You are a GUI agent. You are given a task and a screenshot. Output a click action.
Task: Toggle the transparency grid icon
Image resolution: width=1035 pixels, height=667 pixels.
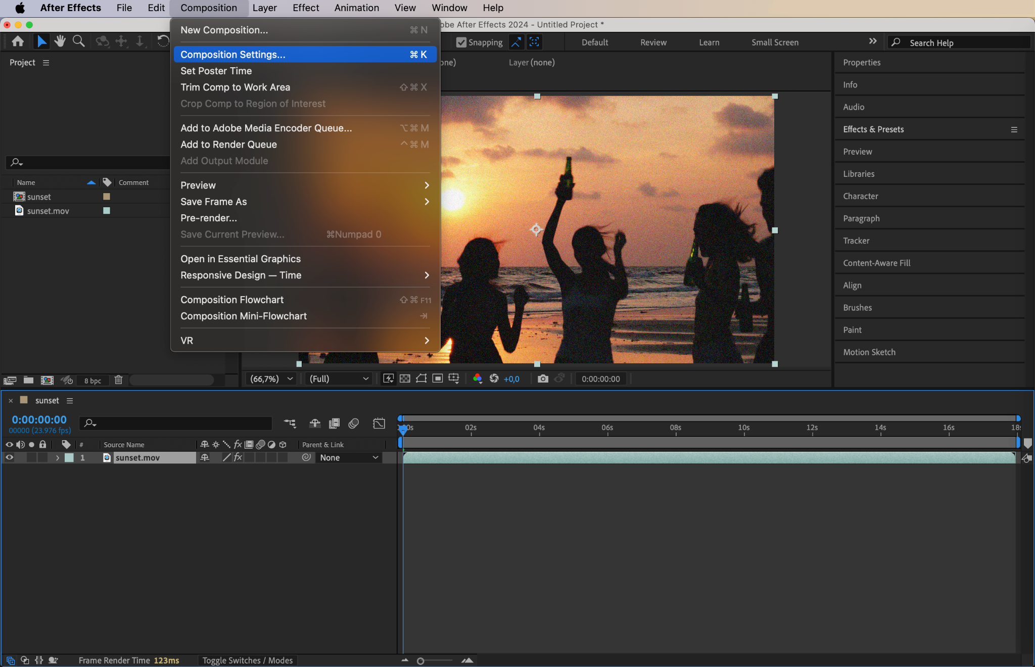(405, 378)
